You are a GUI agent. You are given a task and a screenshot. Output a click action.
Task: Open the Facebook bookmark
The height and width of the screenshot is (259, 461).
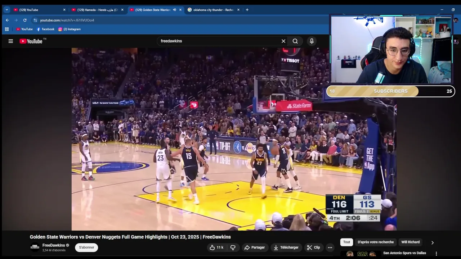[x=45, y=29]
